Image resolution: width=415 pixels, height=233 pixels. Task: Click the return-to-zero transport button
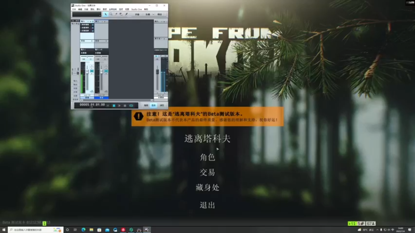108,106
